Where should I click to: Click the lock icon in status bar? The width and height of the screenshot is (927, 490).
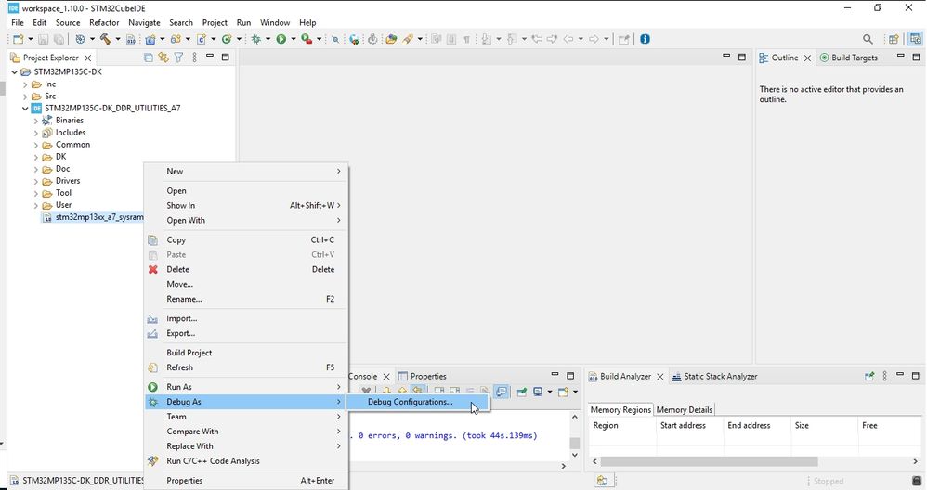pyautogui.click(x=917, y=481)
